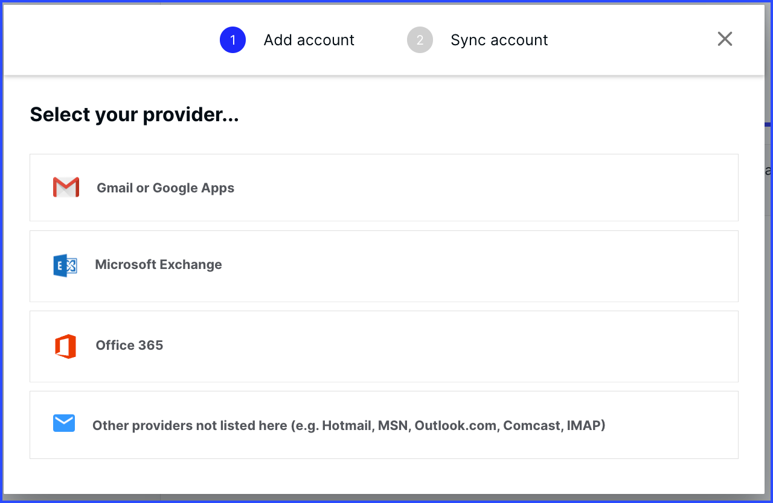Click the 'Add account' step label
The image size is (773, 503).
309,40
